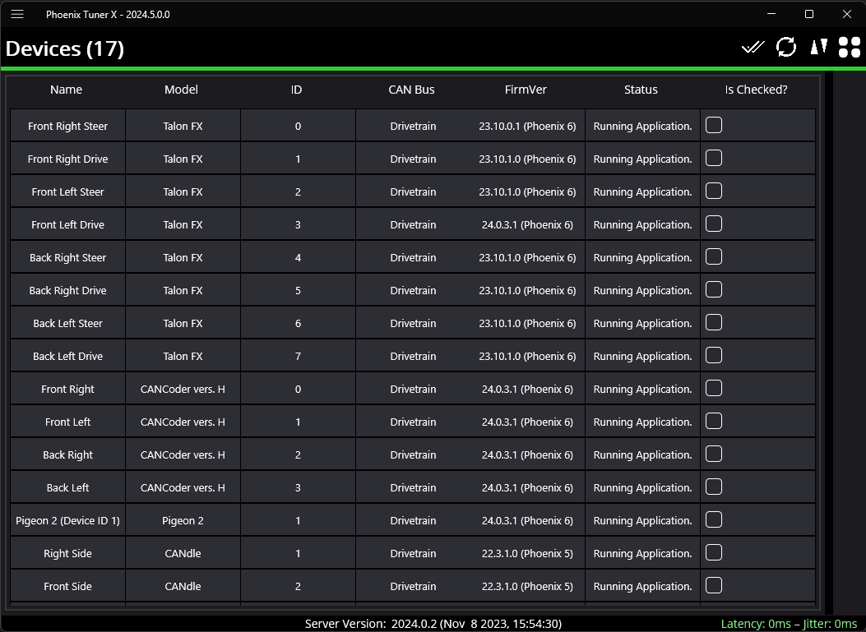Check the Back Left Steer checkbox

[714, 322]
